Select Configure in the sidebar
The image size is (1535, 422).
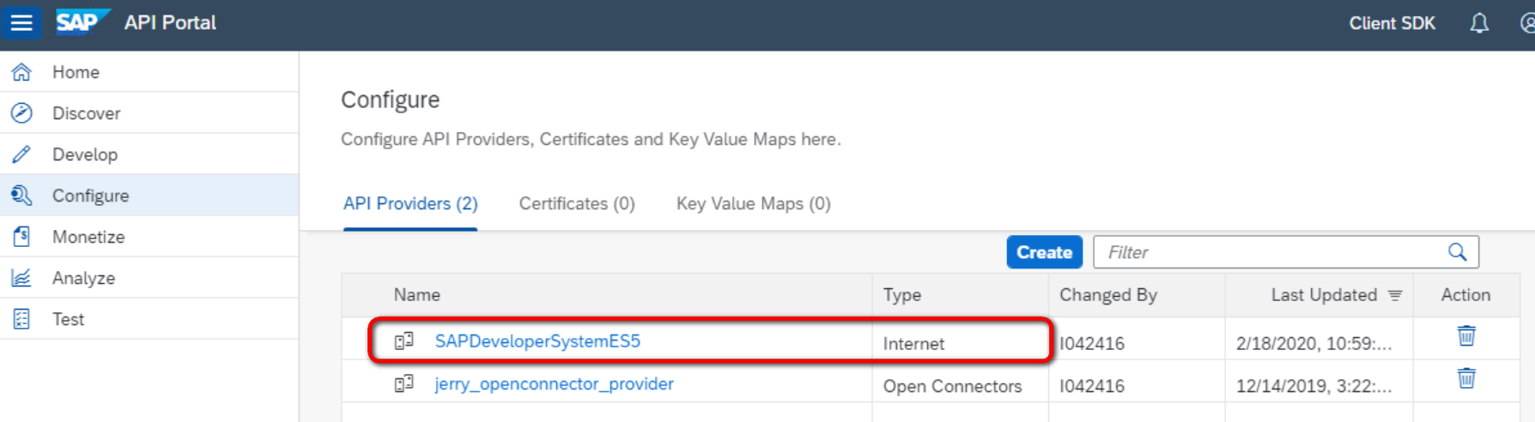tap(149, 196)
